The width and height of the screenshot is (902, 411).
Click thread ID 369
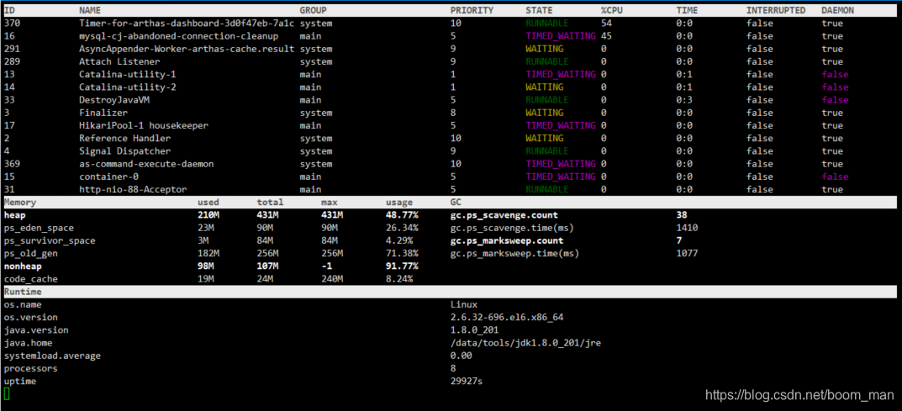(x=12, y=164)
